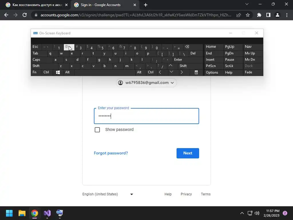Reload the Google sign-in page
The height and width of the screenshot is (220, 293).
click(25, 15)
